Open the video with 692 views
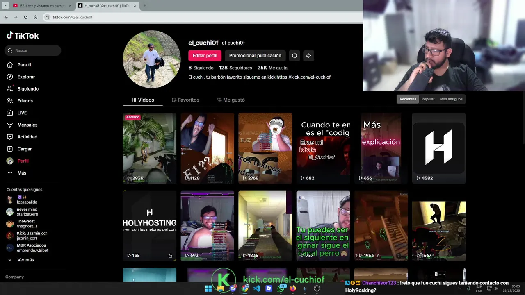525x295 pixels. (x=208, y=226)
